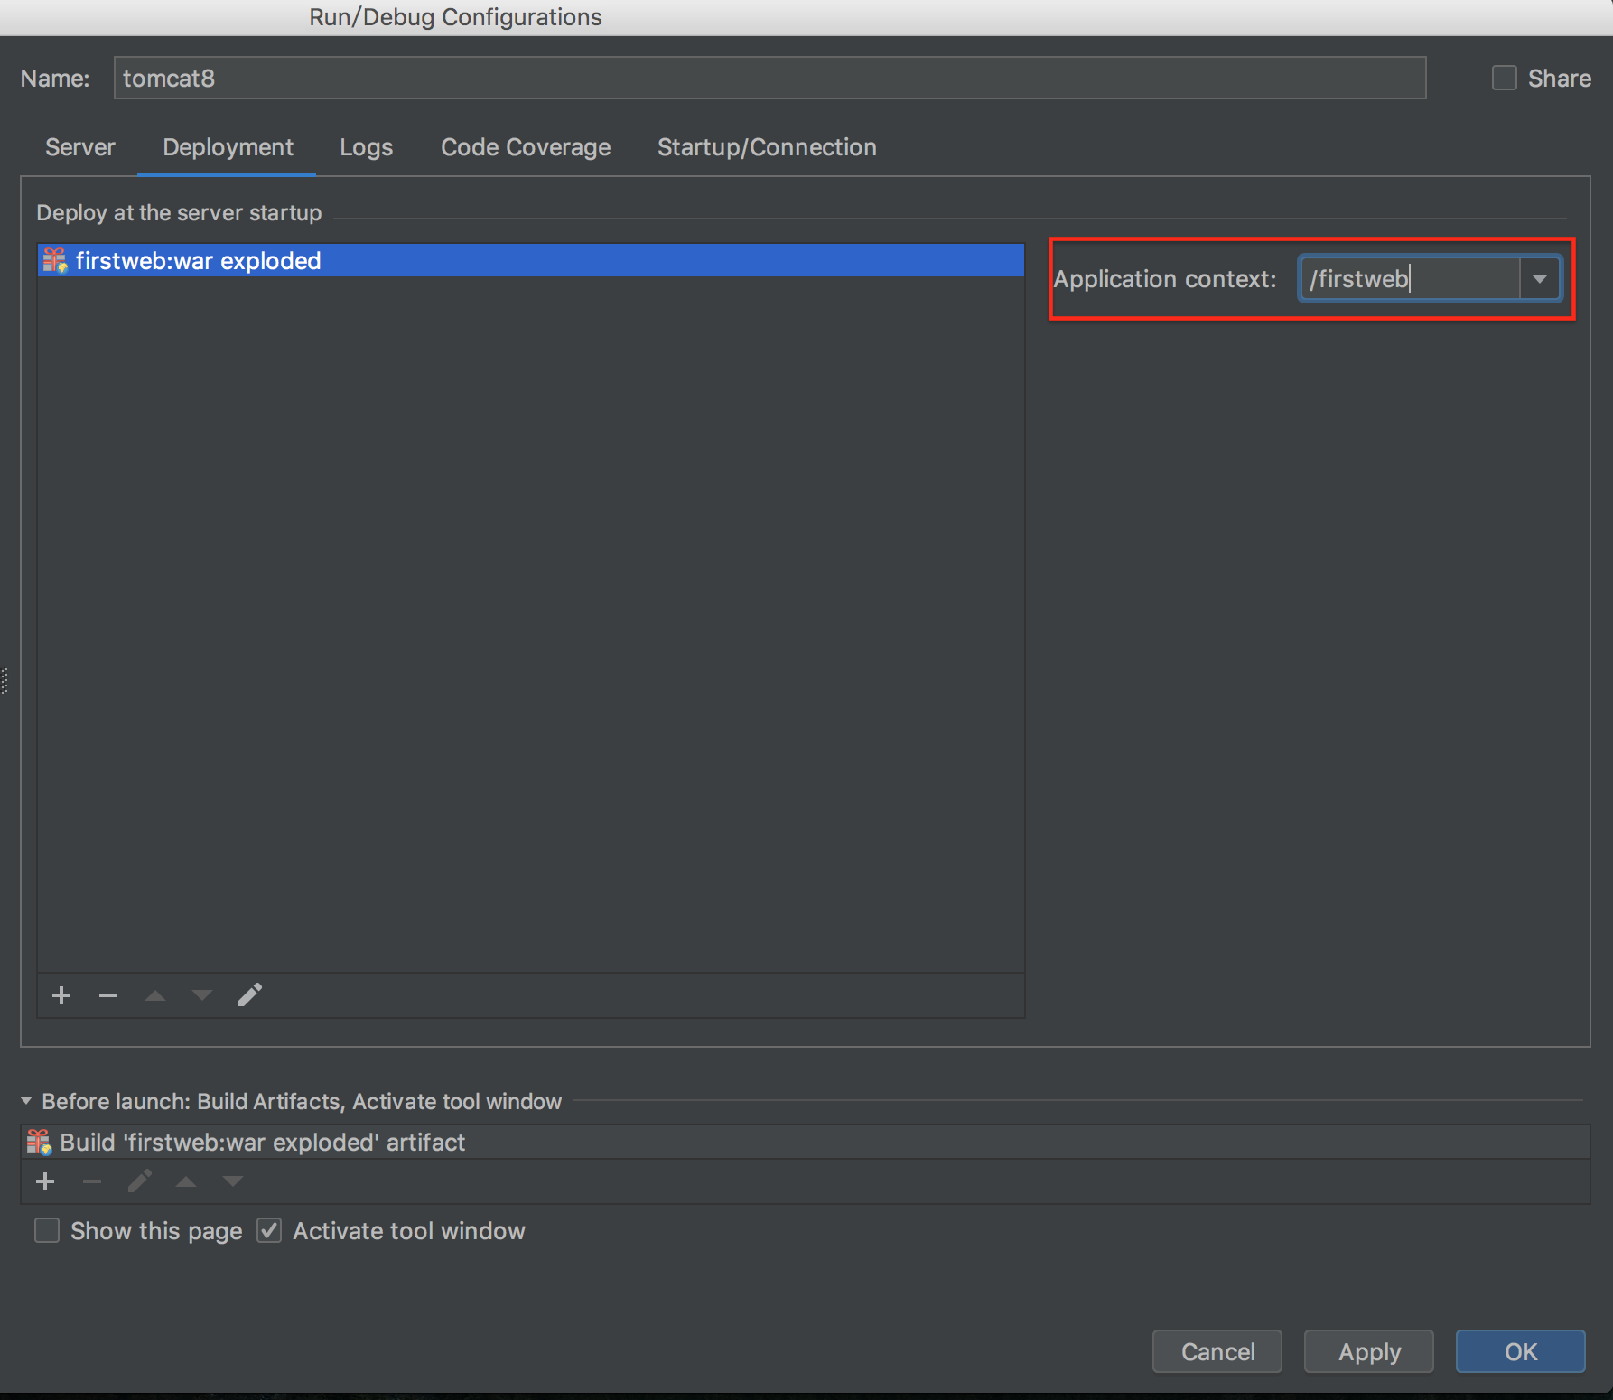Move the deployment artifact down
The width and height of the screenshot is (1613, 1400).
click(x=202, y=995)
